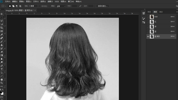The image size is (178, 100).
Task: Open the 视图(V) menu
Action: 63,2
